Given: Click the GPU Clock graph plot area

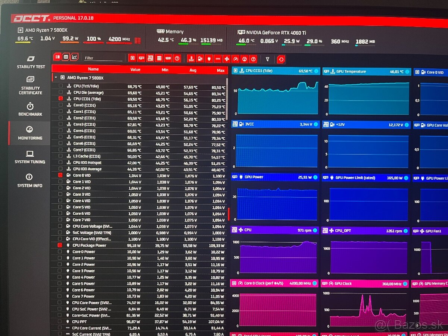Looking at the screenshot, I should tap(368, 309).
